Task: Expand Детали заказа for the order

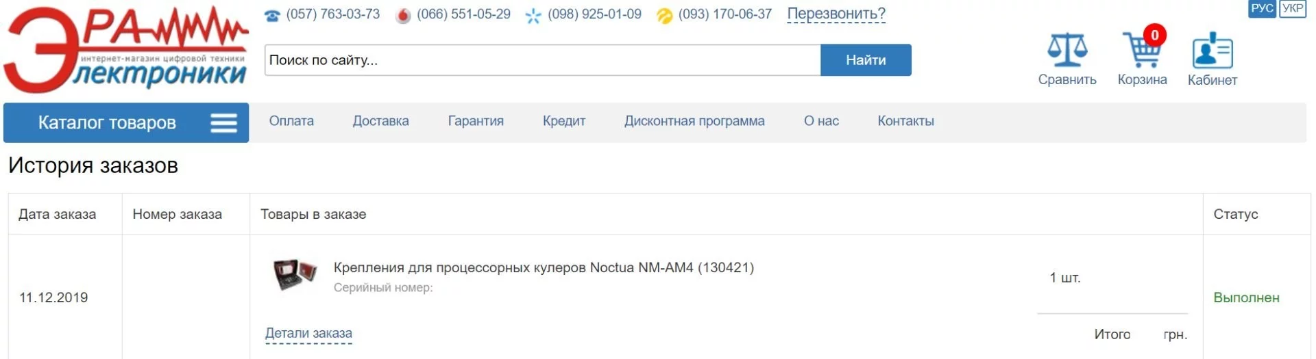Action: pyautogui.click(x=308, y=333)
